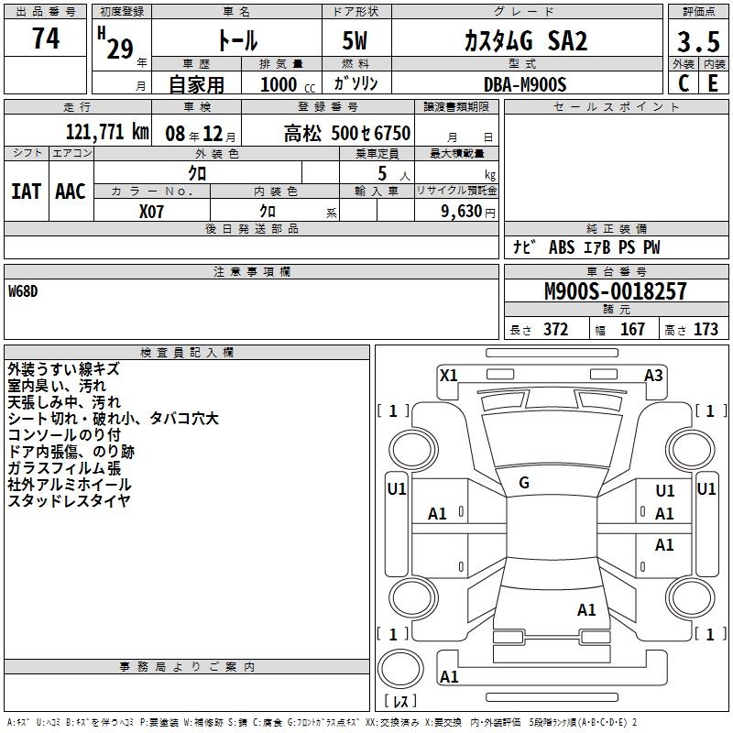Click inspector note 社外アルミホイール
This screenshot has width=733, height=733.
tap(70, 485)
